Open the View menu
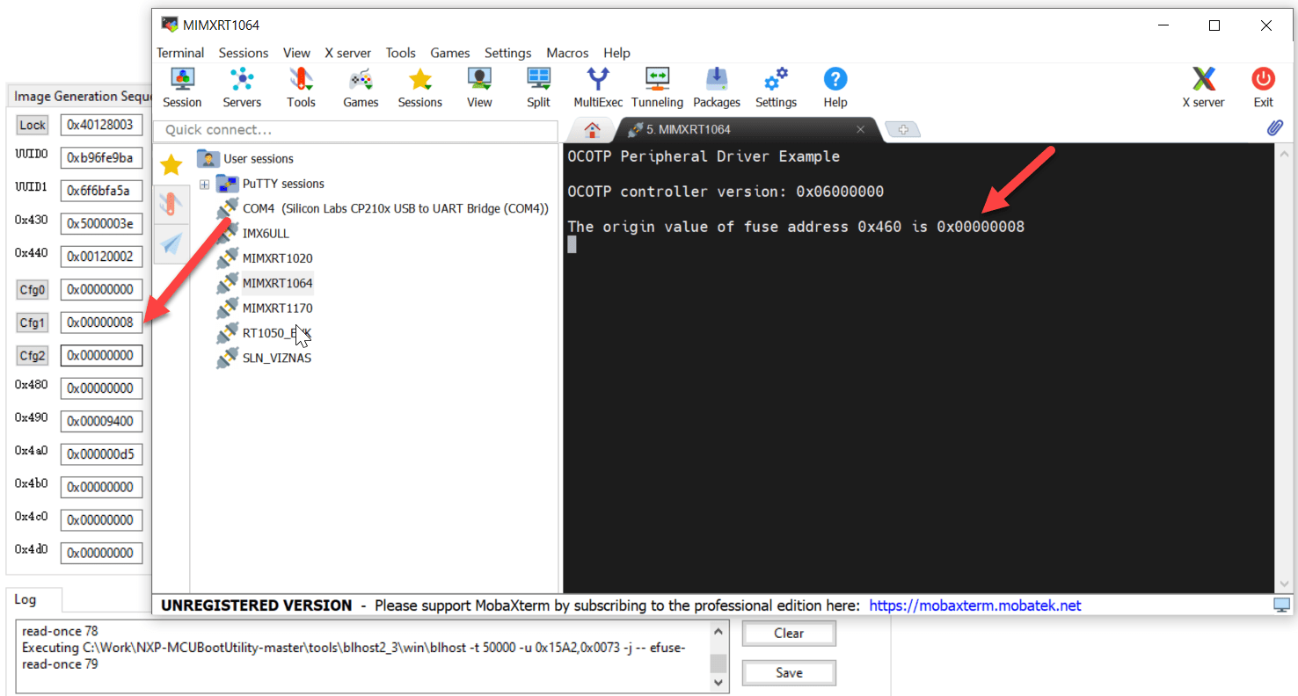This screenshot has height=696, width=1298. click(296, 53)
